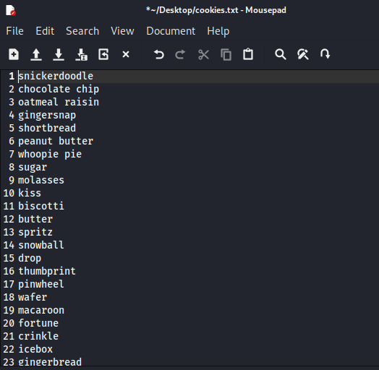Open the View menu
This screenshot has width=379, height=370.
coord(122,31)
